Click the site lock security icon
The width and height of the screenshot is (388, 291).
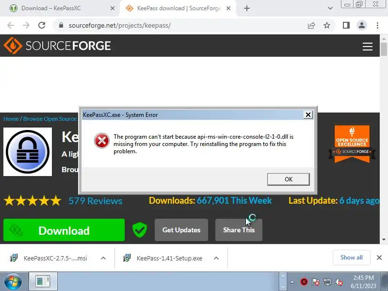click(x=61, y=25)
